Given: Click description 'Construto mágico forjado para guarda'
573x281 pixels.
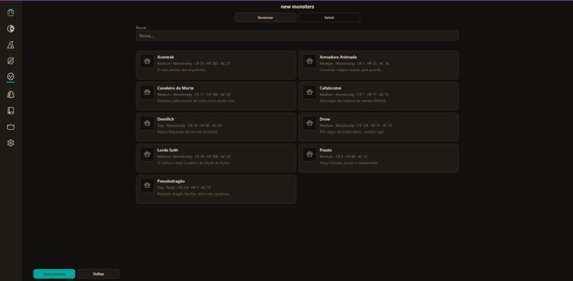Looking at the screenshot, I should pos(350,70).
